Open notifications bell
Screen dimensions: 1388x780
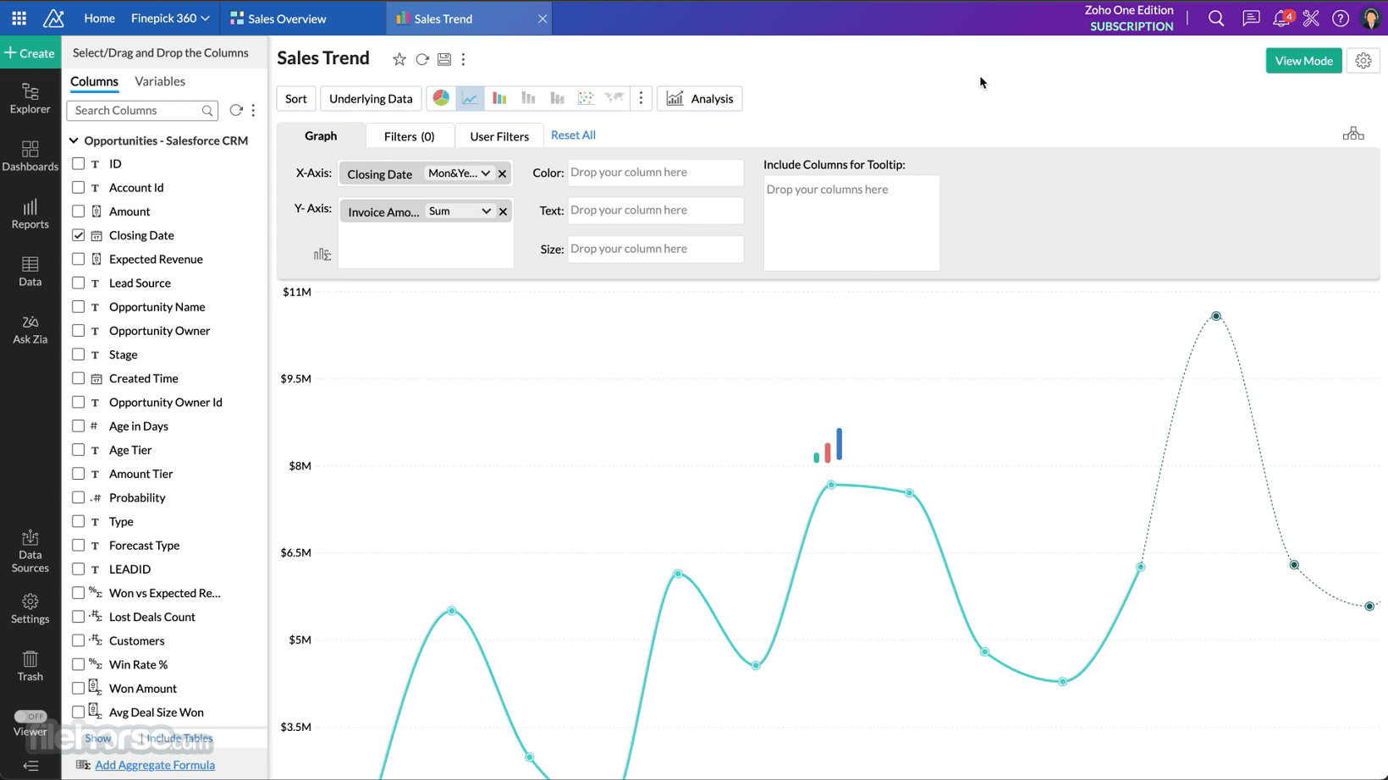pos(1282,18)
